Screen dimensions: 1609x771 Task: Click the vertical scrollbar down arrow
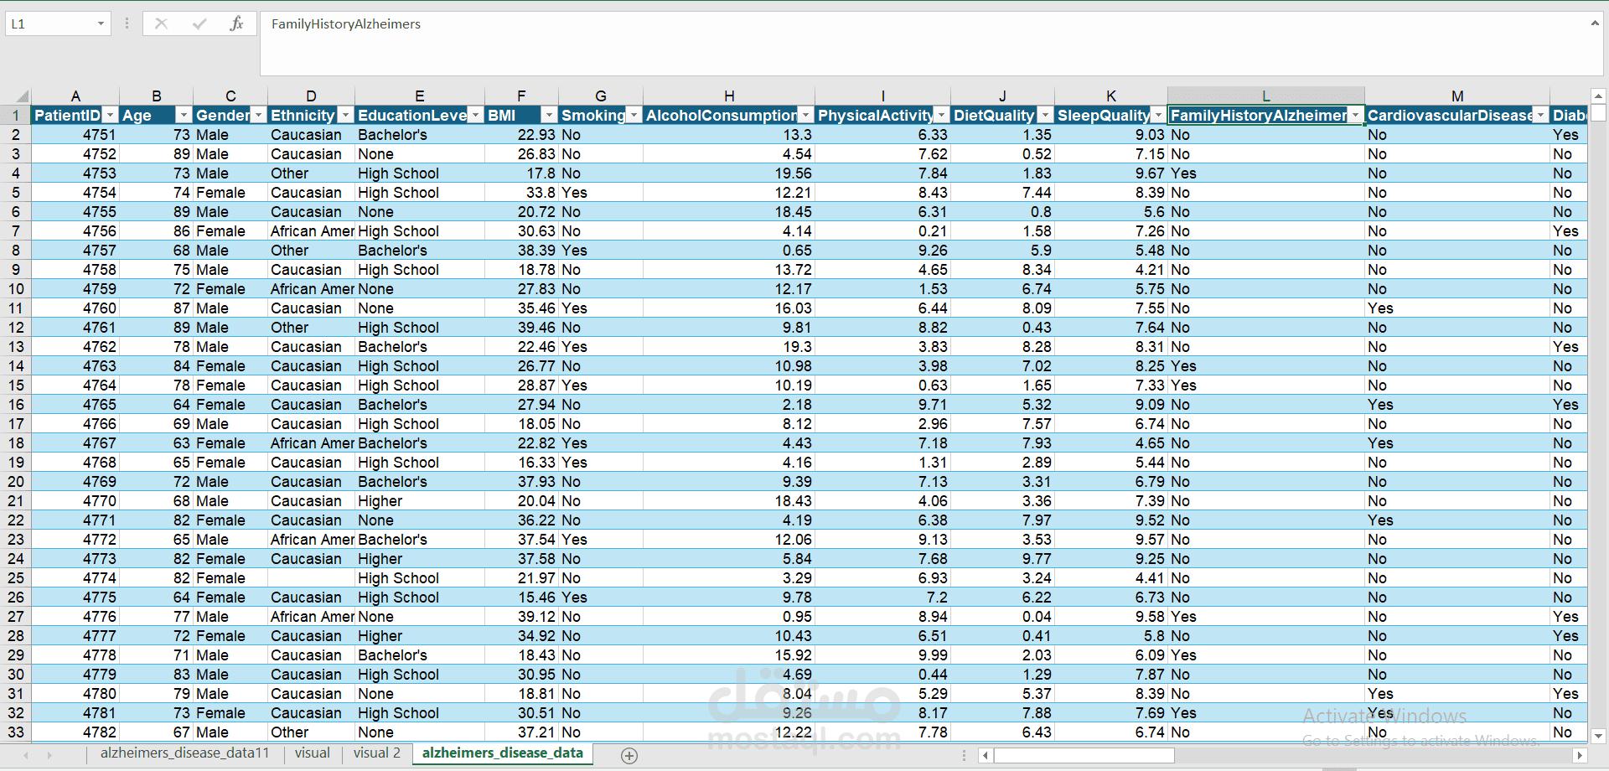(1598, 736)
